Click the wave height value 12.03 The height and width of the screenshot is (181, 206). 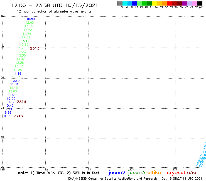click(13, 91)
